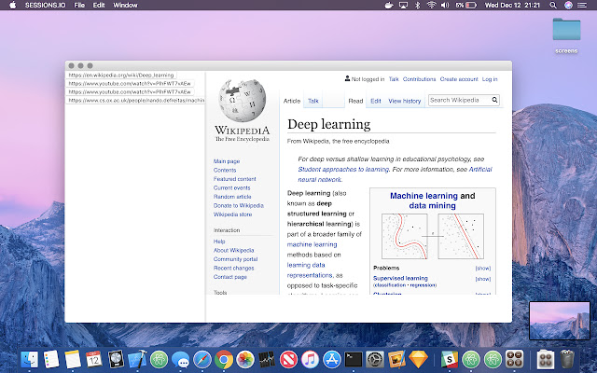Select the cs.ox.ac.uk nando.defreitas URL entry
The height and width of the screenshot is (373, 597).
(x=136, y=100)
